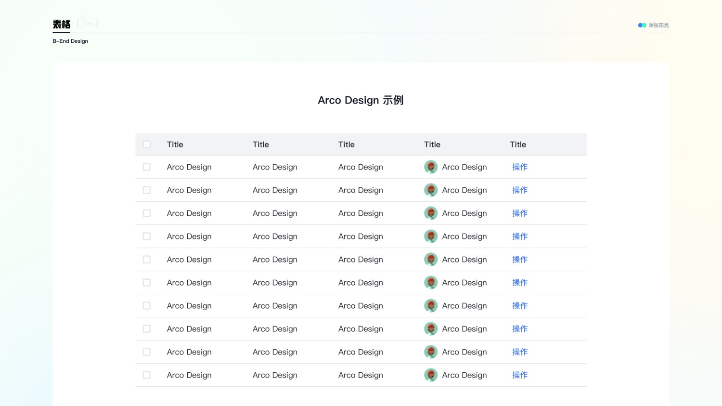Click the first column's Title header

click(x=175, y=144)
